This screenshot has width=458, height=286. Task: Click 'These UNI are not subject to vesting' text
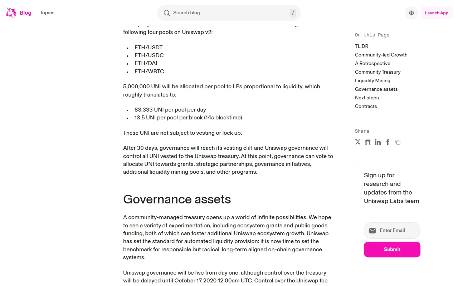pyautogui.click(x=182, y=133)
